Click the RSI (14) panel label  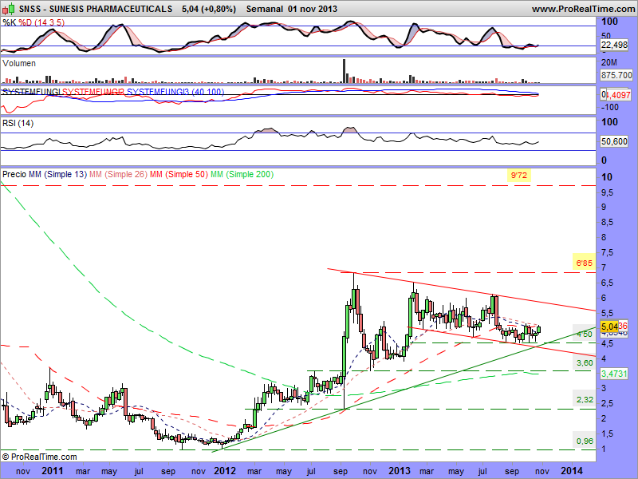pyautogui.click(x=18, y=123)
